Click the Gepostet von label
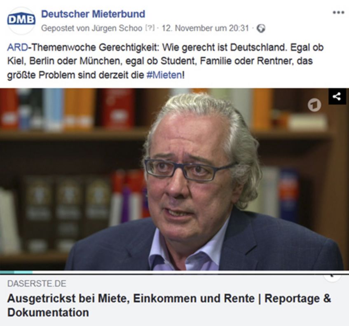 tap(66, 28)
